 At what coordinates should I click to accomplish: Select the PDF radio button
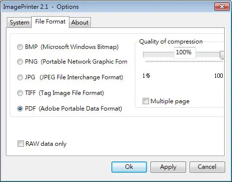point(20,109)
